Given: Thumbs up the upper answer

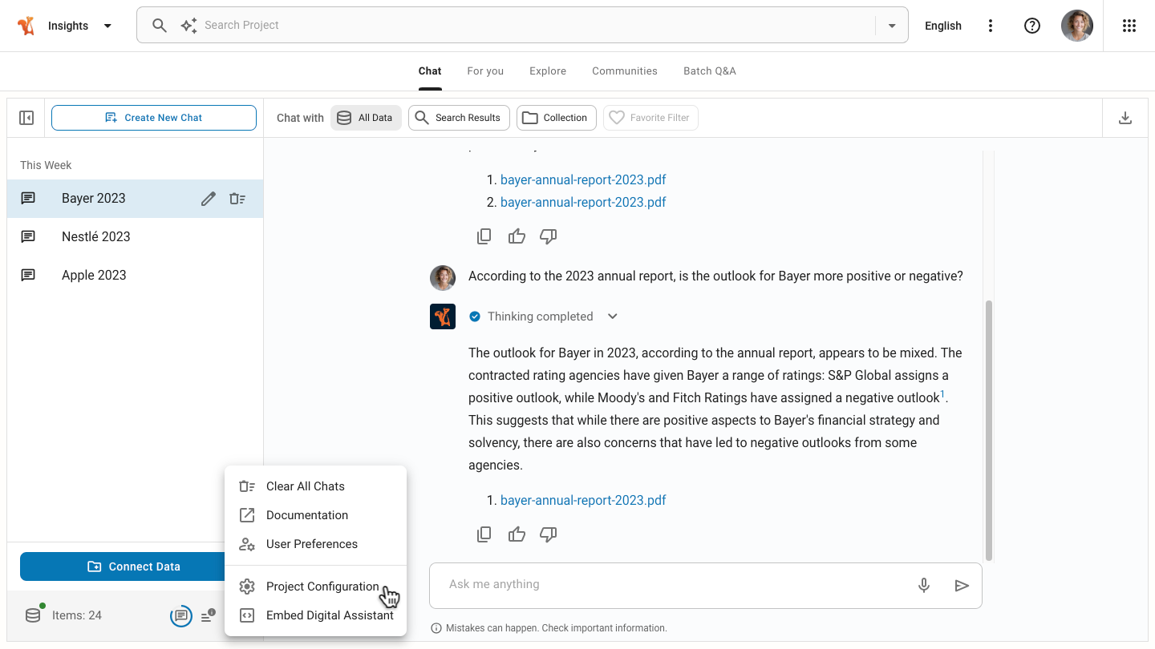Looking at the screenshot, I should click(517, 236).
